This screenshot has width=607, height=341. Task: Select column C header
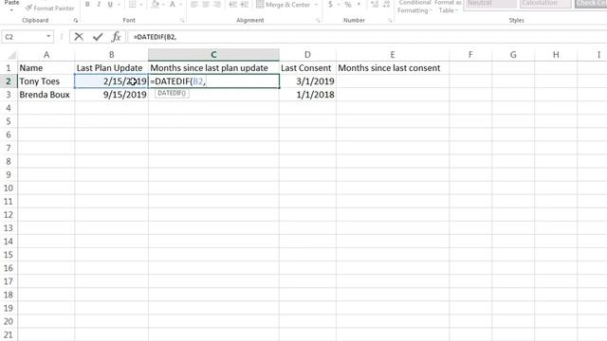pos(213,55)
